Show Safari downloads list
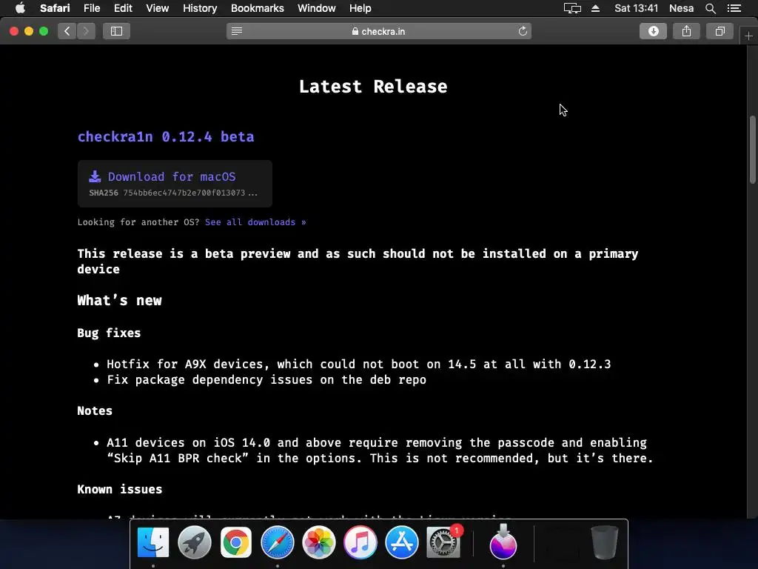Screen dimensions: 758x569 (653, 31)
